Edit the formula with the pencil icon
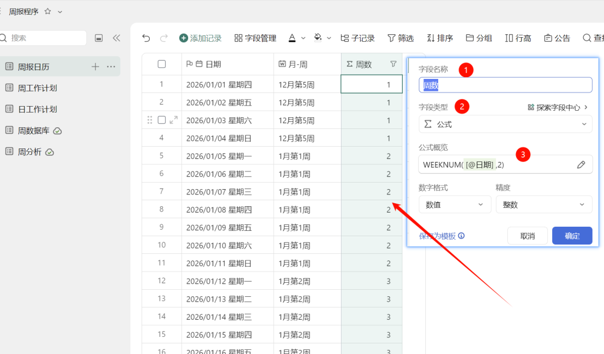This screenshot has width=604, height=354. click(x=581, y=165)
